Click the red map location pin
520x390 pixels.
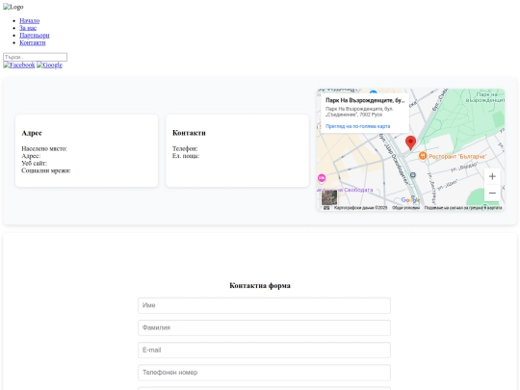click(x=410, y=143)
